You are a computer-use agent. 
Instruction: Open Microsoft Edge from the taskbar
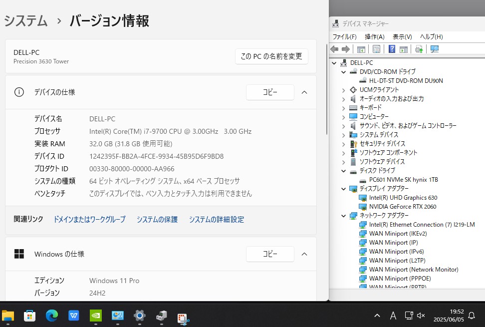click(x=52, y=316)
